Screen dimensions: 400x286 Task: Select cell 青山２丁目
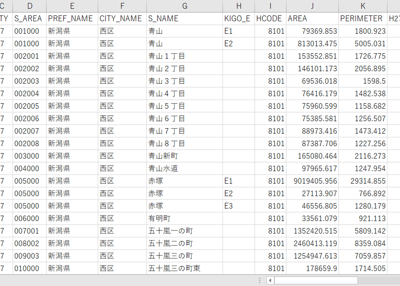coord(185,69)
